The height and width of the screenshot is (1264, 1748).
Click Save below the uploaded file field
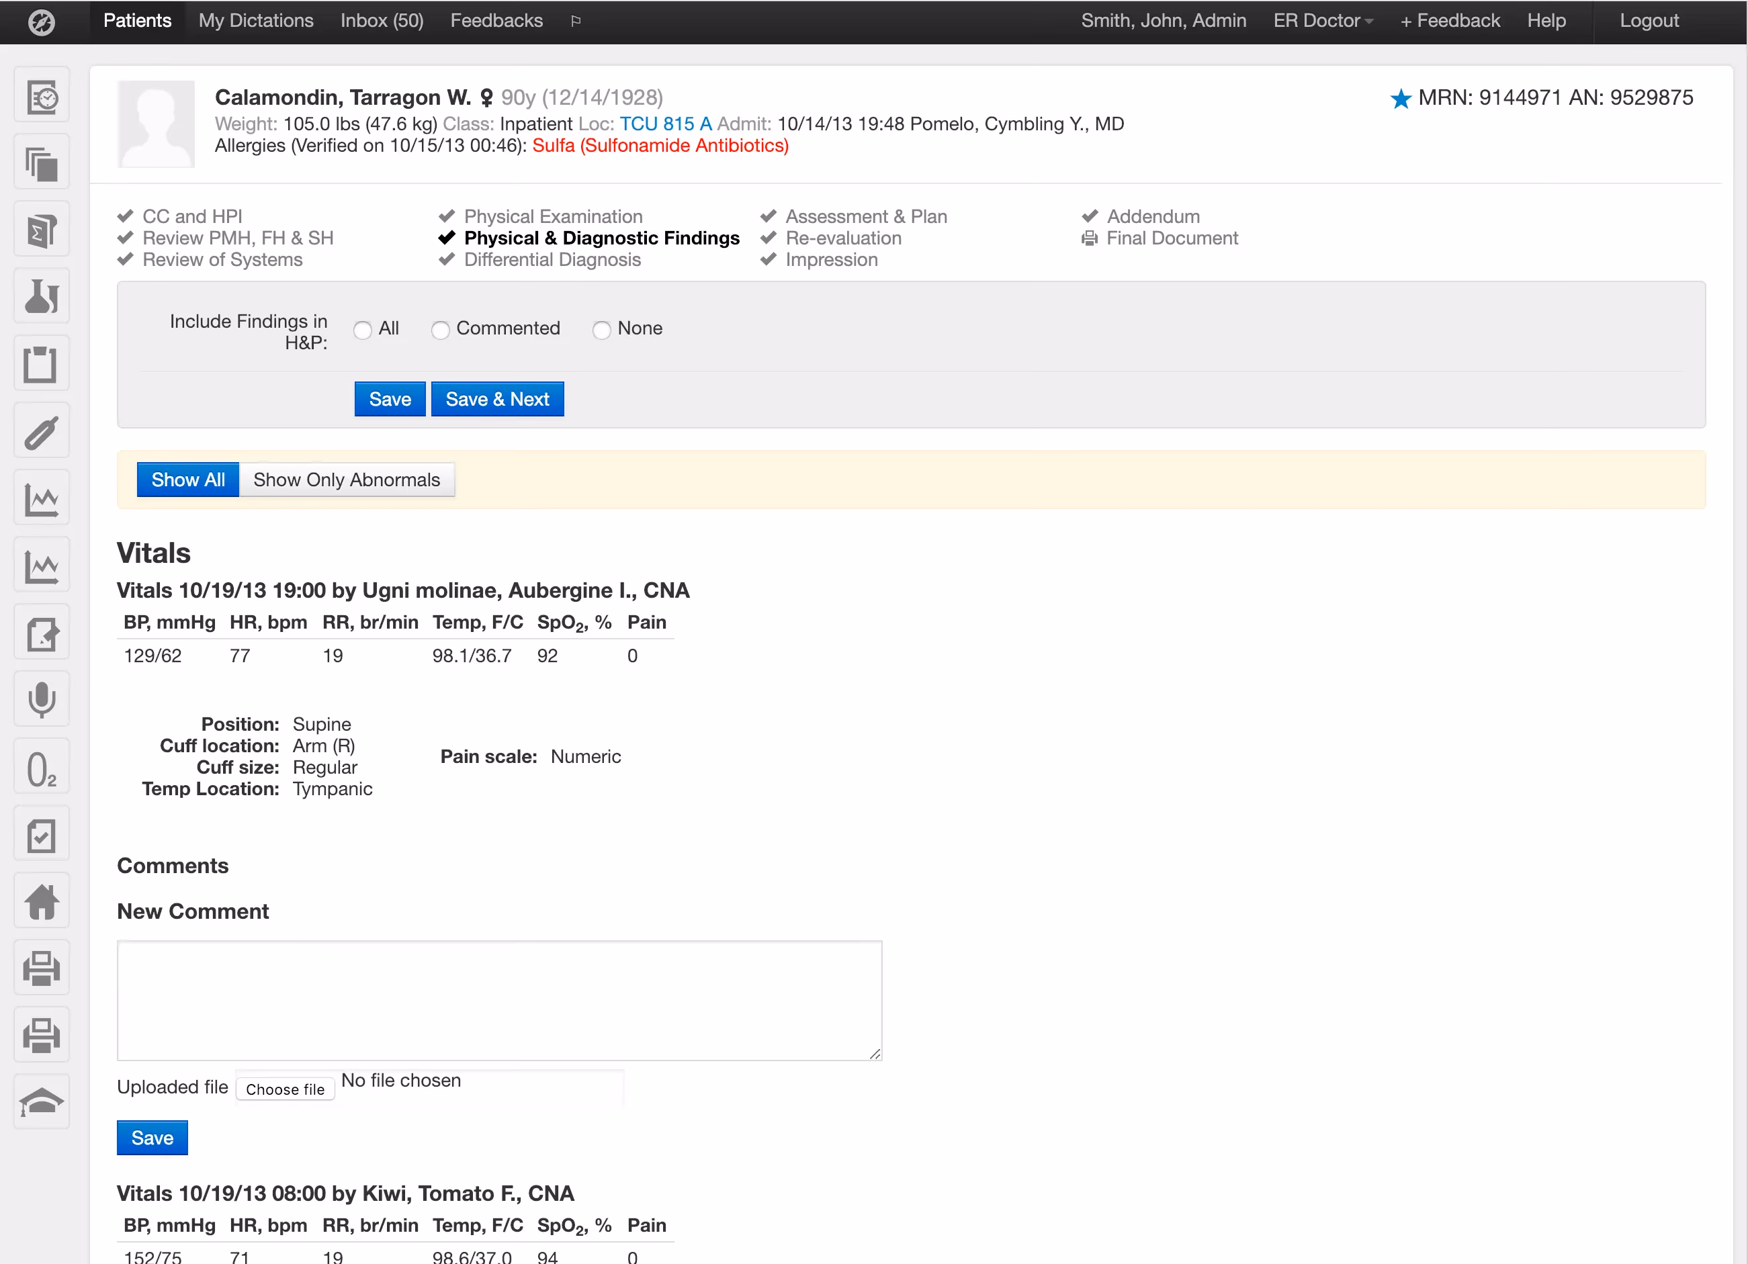pos(152,1138)
